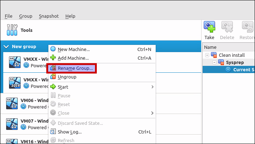
Task: Click VM06 Windows 11 OS icon
Action: (12, 103)
